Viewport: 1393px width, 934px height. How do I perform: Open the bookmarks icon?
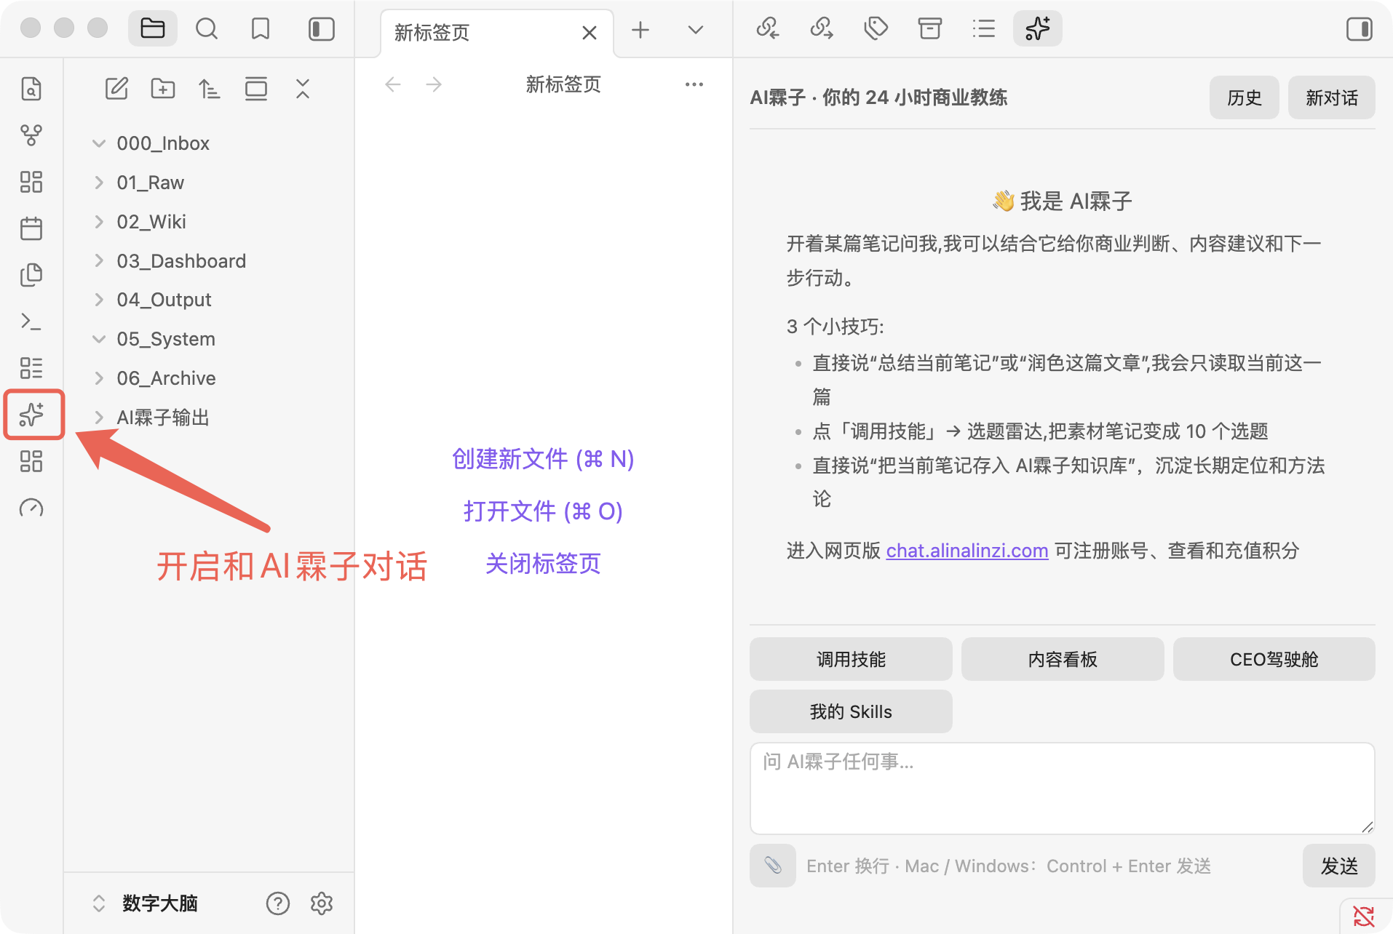(261, 29)
